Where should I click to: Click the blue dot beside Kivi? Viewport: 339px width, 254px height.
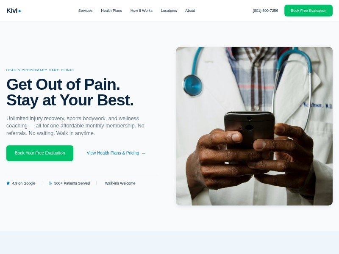click(19, 11)
